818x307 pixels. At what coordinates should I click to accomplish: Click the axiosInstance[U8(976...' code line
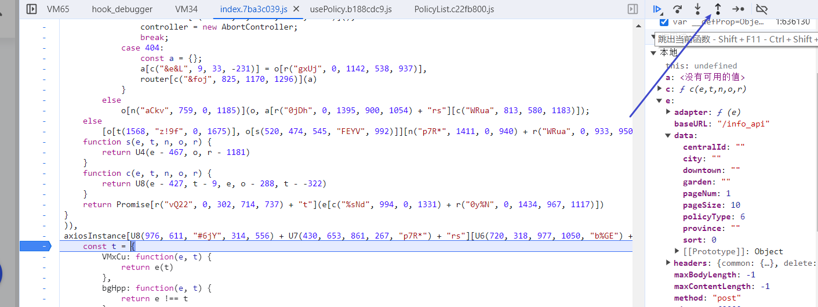(x=348, y=236)
